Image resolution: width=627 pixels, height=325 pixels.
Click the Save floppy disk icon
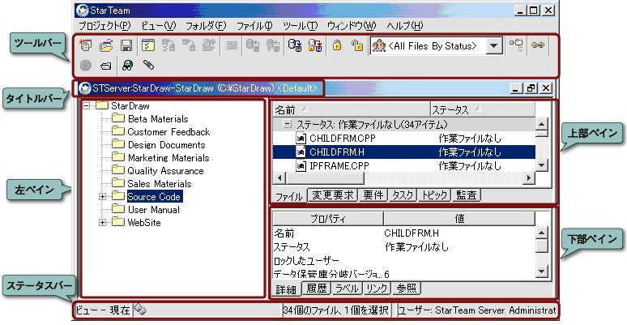coord(126,45)
